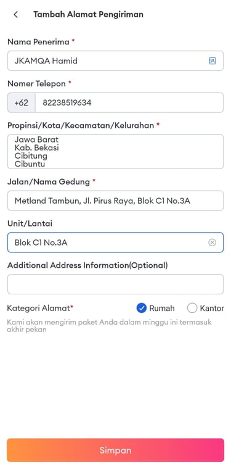This screenshot has width=231, height=469.
Task: Focus the Nama Penerima name field
Action: (x=115, y=60)
